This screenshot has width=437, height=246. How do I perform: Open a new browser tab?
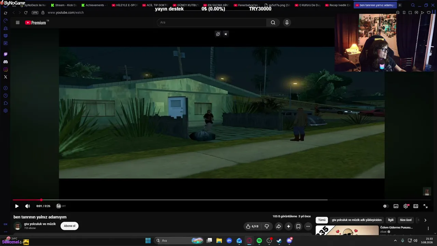coord(400,5)
